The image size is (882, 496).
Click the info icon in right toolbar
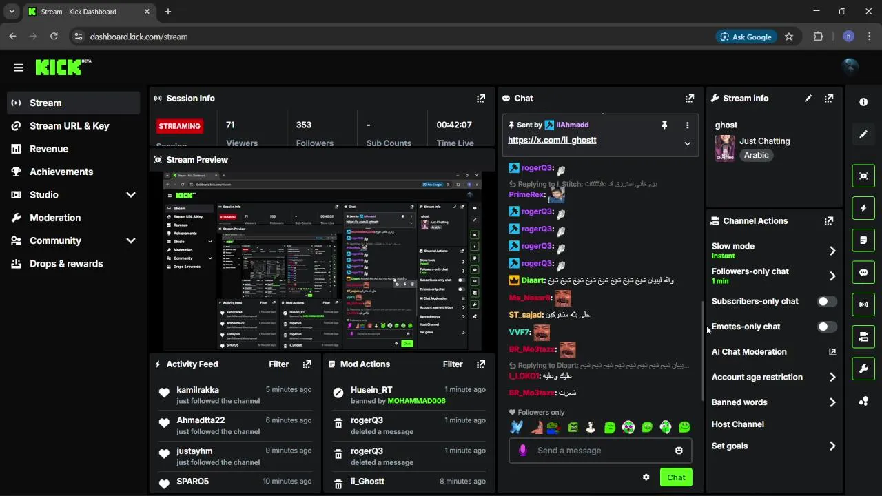coord(863,102)
